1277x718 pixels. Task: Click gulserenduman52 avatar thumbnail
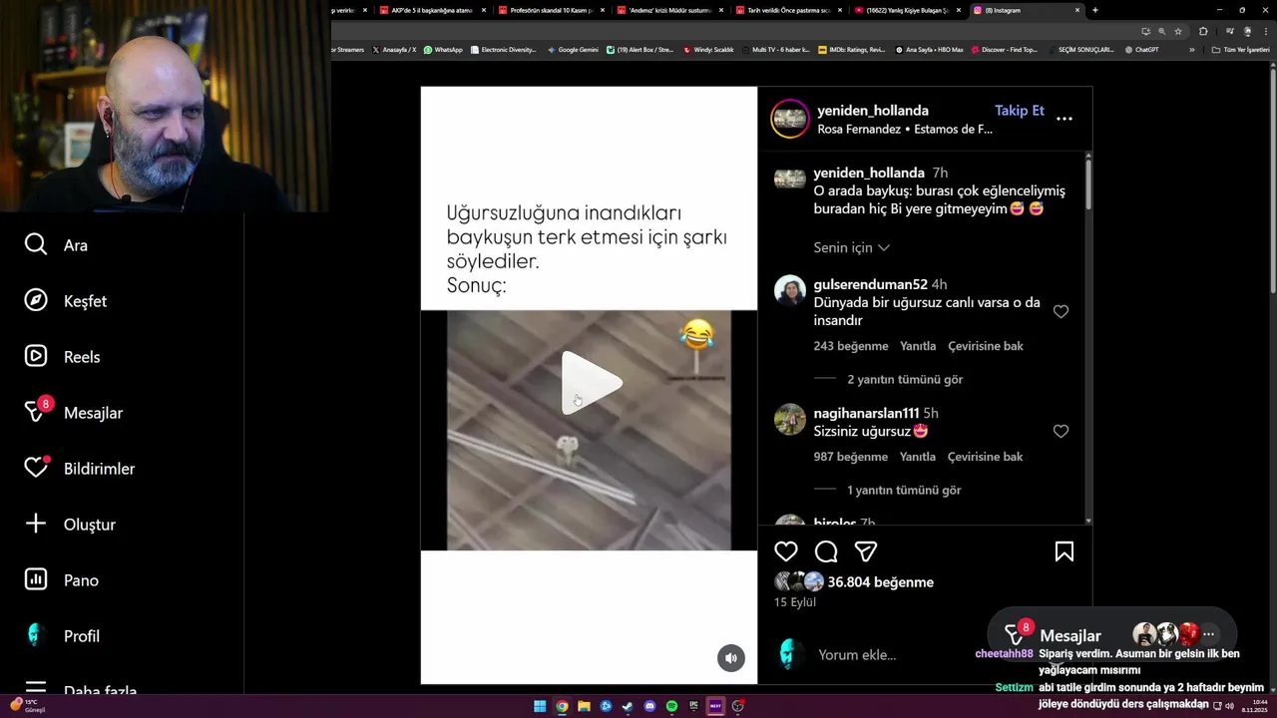[x=790, y=290]
